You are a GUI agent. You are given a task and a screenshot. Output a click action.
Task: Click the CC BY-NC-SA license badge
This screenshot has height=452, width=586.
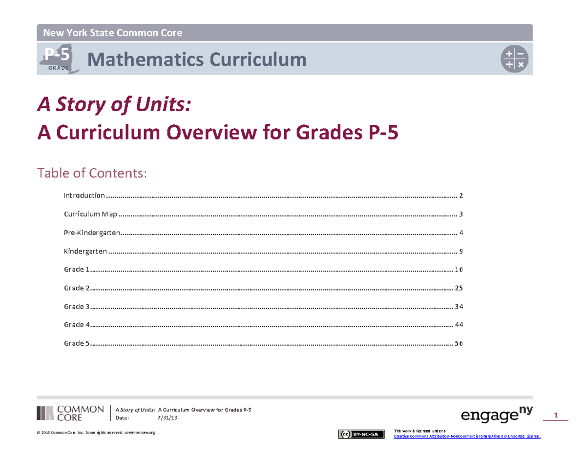[x=361, y=433]
